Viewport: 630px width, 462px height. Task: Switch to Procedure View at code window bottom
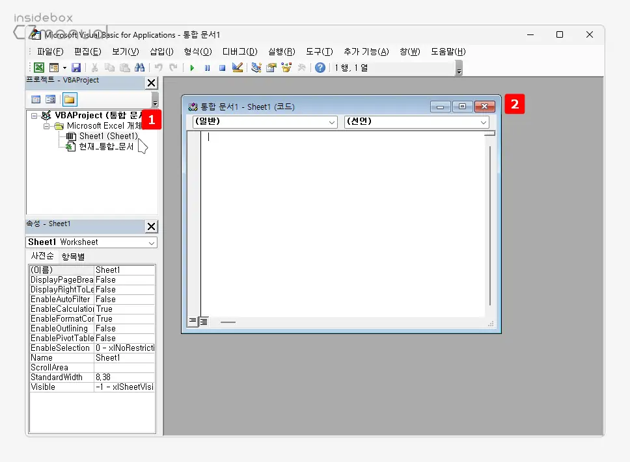pyautogui.click(x=193, y=321)
